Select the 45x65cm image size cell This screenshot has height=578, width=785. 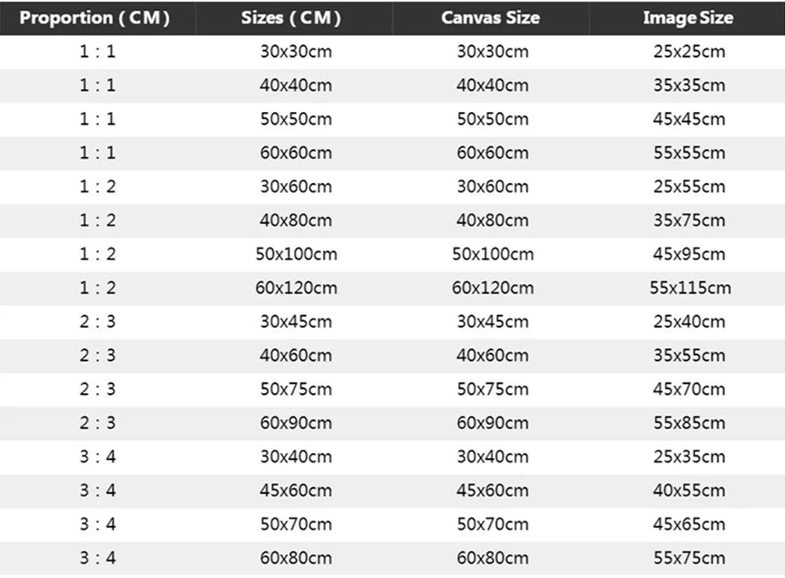689,524
